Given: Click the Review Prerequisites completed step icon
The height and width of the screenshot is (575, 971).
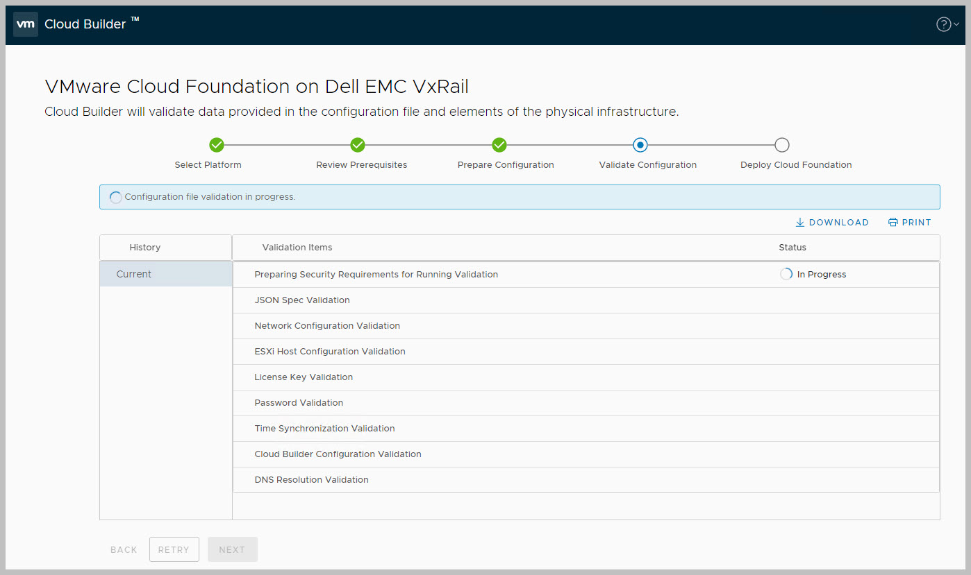Looking at the screenshot, I should 358,145.
